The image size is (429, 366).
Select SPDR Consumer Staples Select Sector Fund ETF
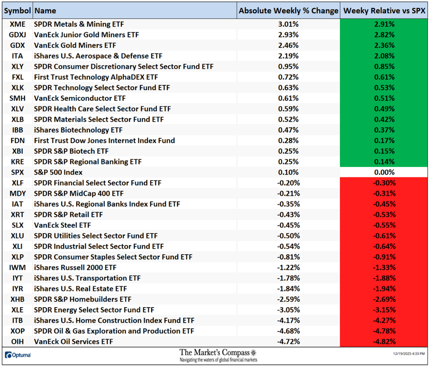pos(113,257)
